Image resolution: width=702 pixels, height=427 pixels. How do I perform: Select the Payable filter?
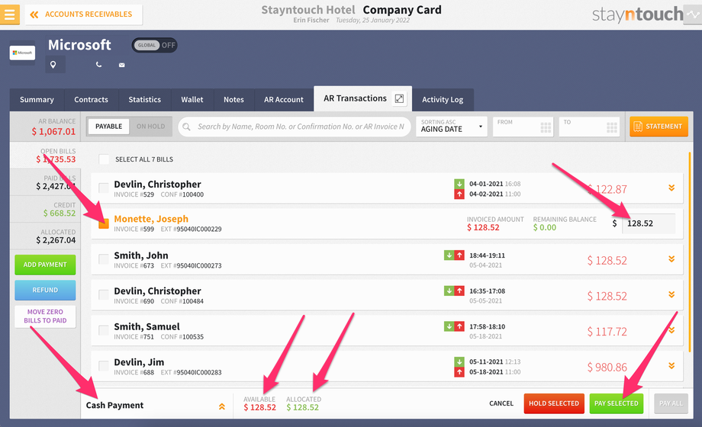tap(108, 127)
